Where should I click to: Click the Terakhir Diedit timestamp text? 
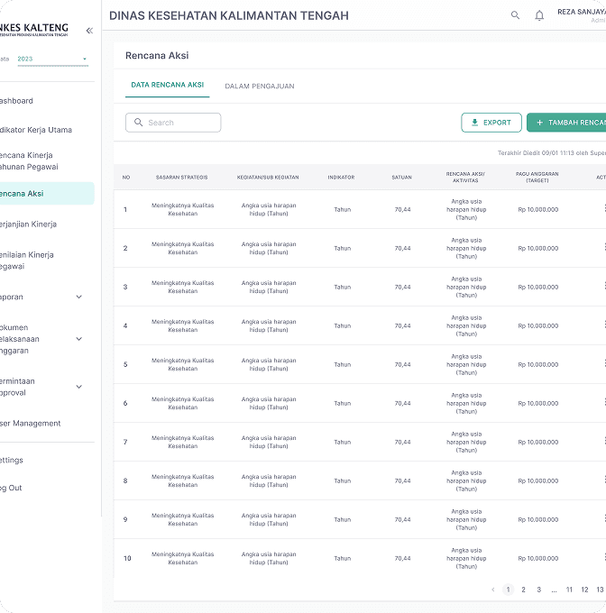click(552, 153)
